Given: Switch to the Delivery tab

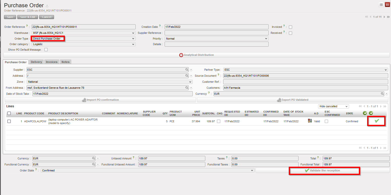Looking at the screenshot, I should [x=36, y=62].
